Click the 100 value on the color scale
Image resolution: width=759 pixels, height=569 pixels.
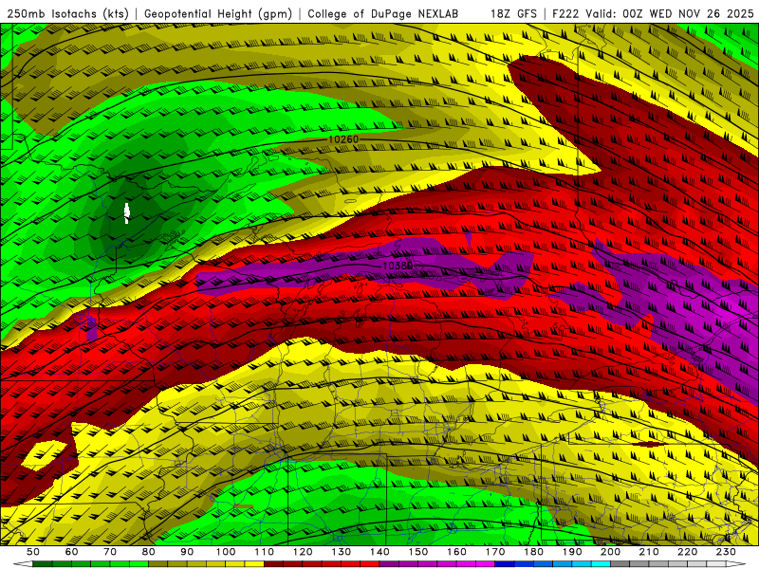(x=226, y=552)
